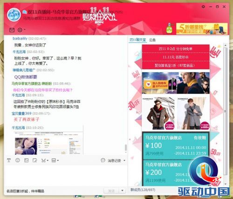Open the brown down jacket product image
The height and width of the screenshot is (199, 233).
[158, 113]
